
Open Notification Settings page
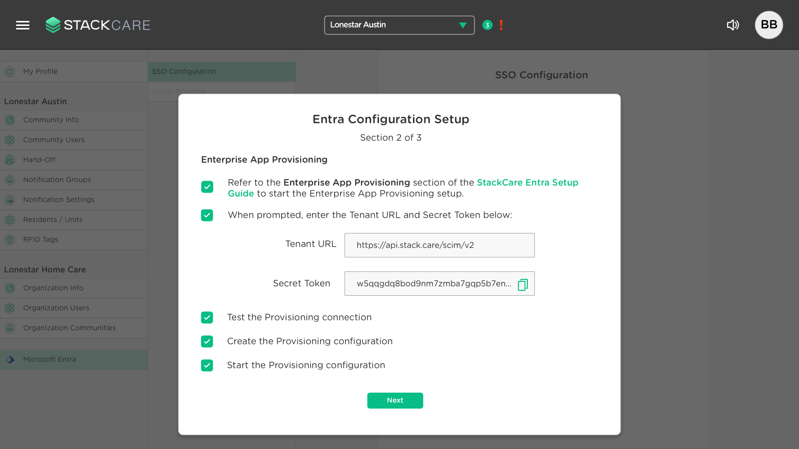pos(74,200)
